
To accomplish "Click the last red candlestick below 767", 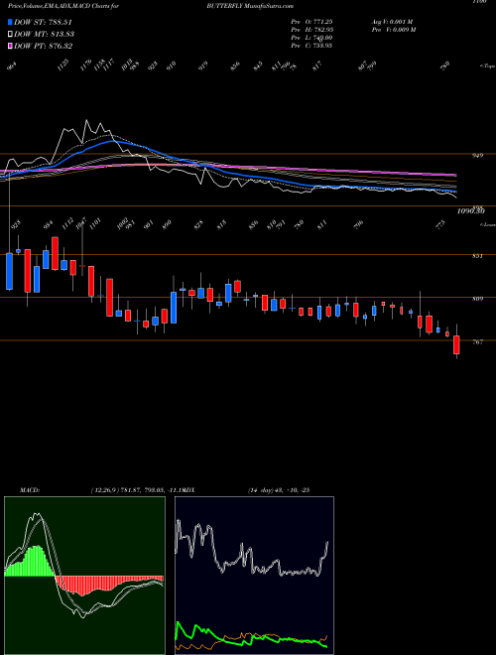I will coord(456,344).
